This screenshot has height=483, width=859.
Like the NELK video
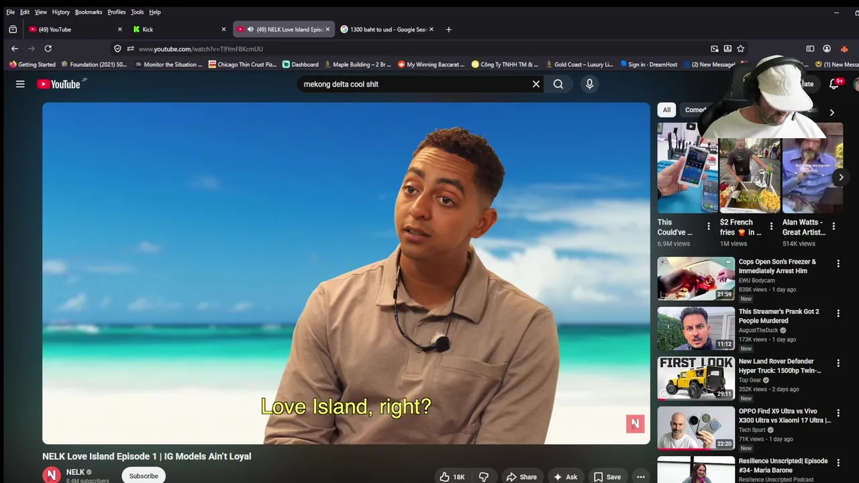[452, 477]
